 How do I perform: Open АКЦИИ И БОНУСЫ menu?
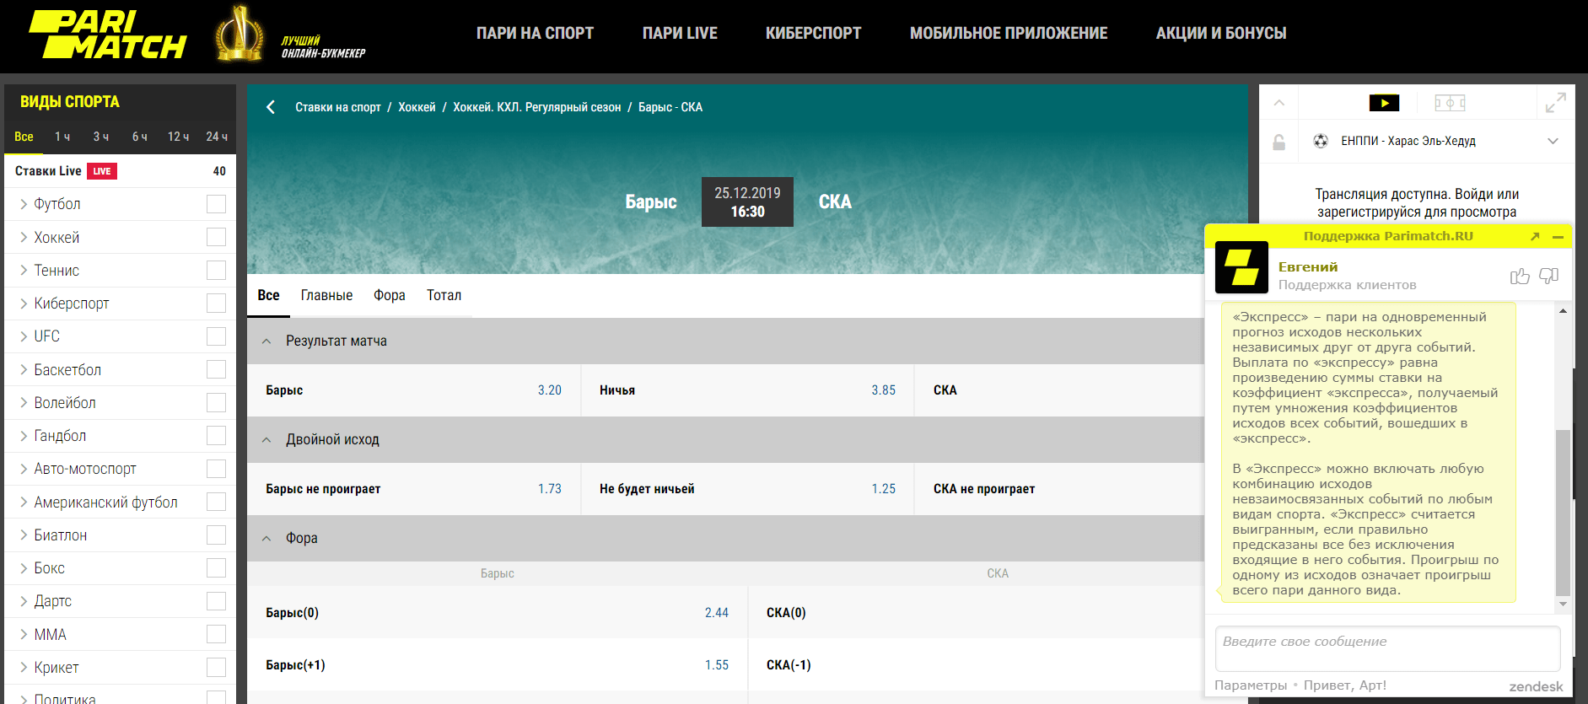coord(1221,33)
